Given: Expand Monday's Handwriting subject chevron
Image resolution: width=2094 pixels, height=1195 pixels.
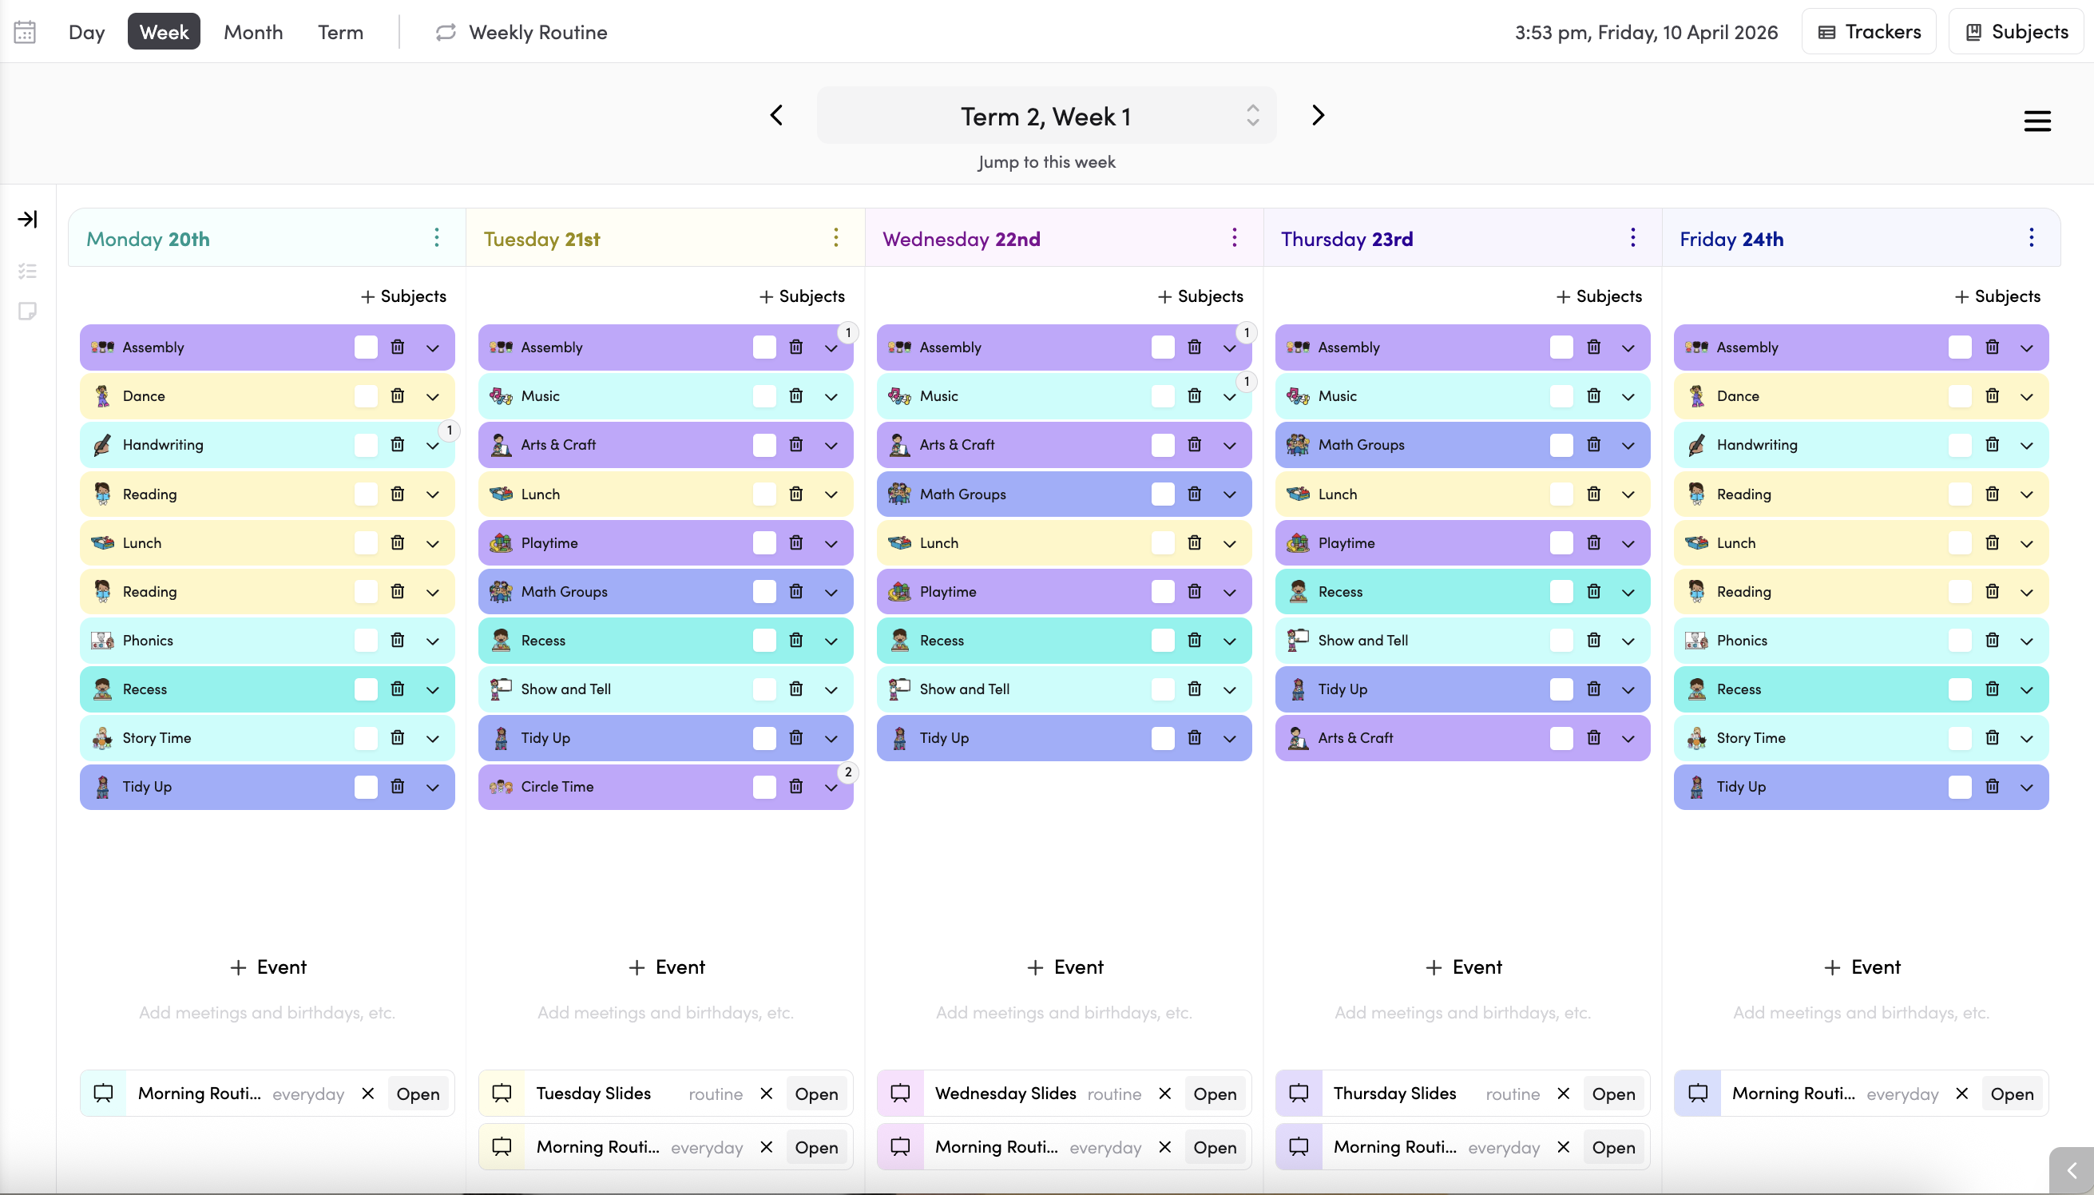Looking at the screenshot, I should click(x=432, y=445).
